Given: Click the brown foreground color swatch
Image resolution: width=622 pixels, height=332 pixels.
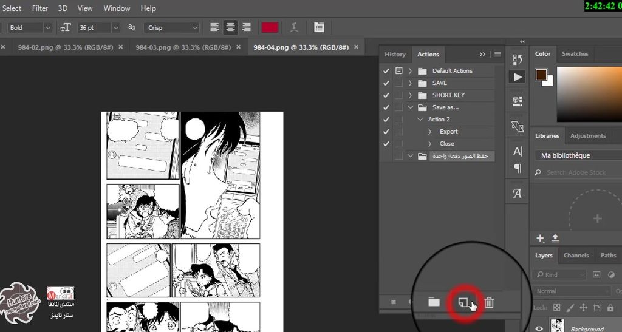Looking at the screenshot, I should point(541,75).
